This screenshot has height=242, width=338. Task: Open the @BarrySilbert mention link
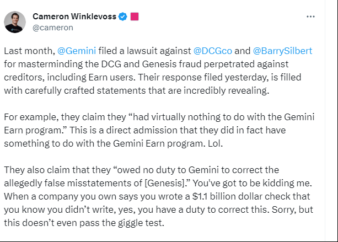[282, 51]
